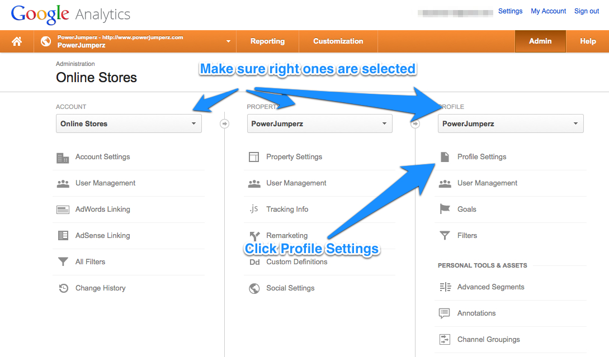Click the Advanced Segments icon
The width and height of the screenshot is (609, 357).
[x=445, y=287]
